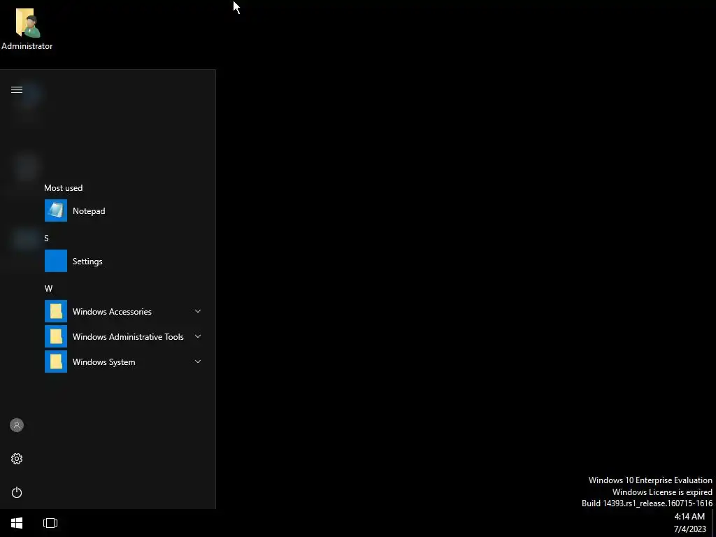Viewport: 716px width, 537px height.
Task: Click the Windows Administrative Tools label
Action: click(128, 336)
